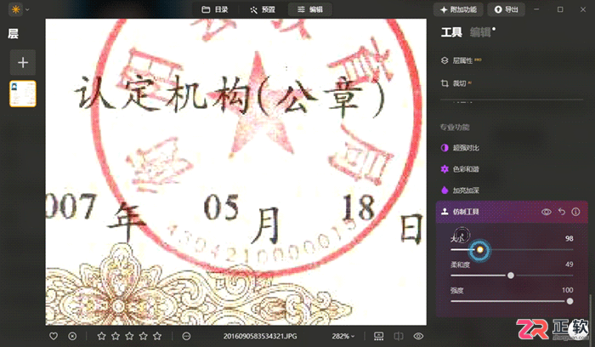Click the 专业功能 section heading
This screenshot has width=595, height=347.
[x=455, y=128]
